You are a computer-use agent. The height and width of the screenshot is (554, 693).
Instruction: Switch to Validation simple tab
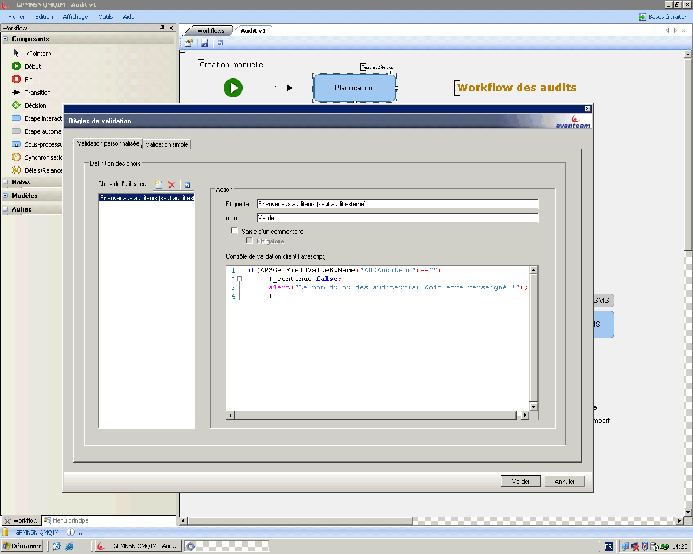tap(167, 144)
